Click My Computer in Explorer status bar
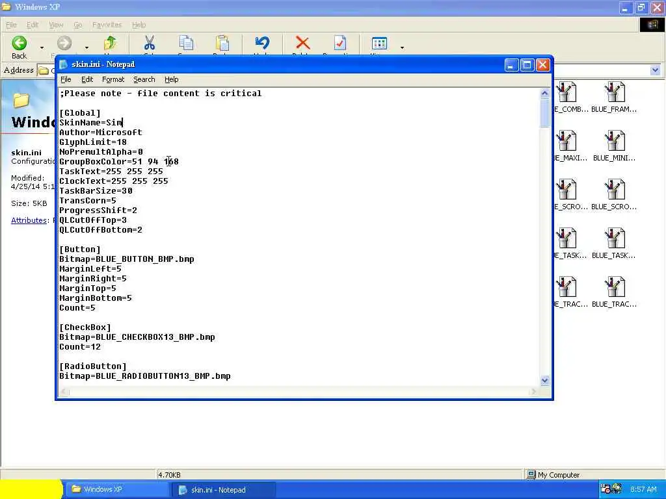 click(553, 475)
